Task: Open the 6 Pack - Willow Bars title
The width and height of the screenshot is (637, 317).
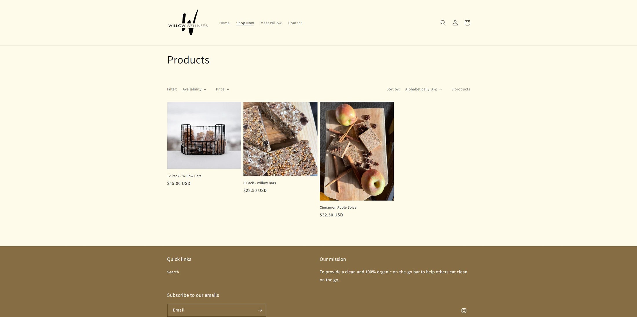Action: pos(260,183)
